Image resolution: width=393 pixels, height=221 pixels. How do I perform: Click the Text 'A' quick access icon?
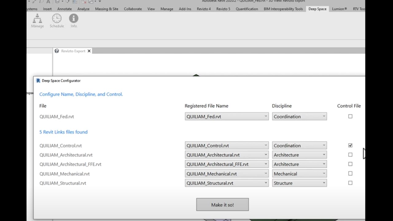point(48,2)
